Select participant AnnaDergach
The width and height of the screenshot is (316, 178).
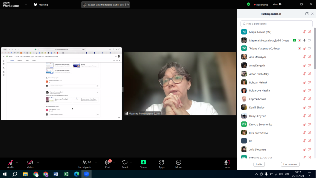(x=276, y=65)
